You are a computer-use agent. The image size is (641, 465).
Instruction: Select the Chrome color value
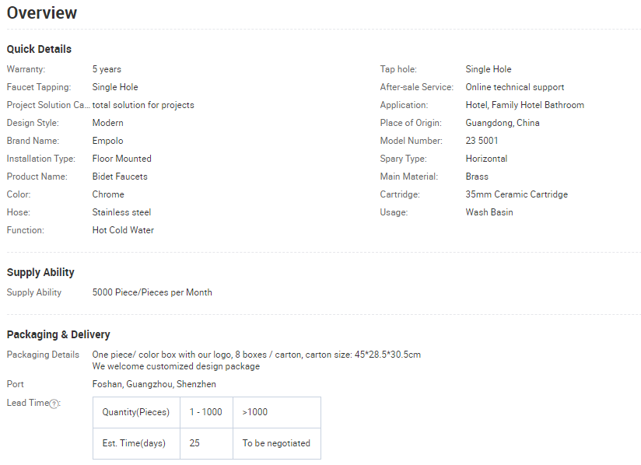tap(108, 194)
